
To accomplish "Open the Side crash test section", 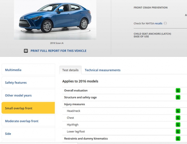I will click(28, 134).
